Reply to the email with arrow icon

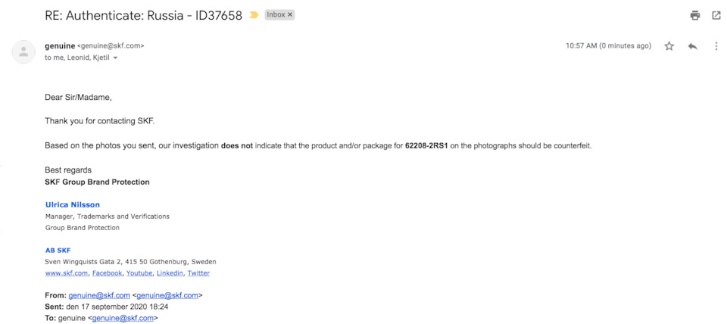click(x=693, y=46)
